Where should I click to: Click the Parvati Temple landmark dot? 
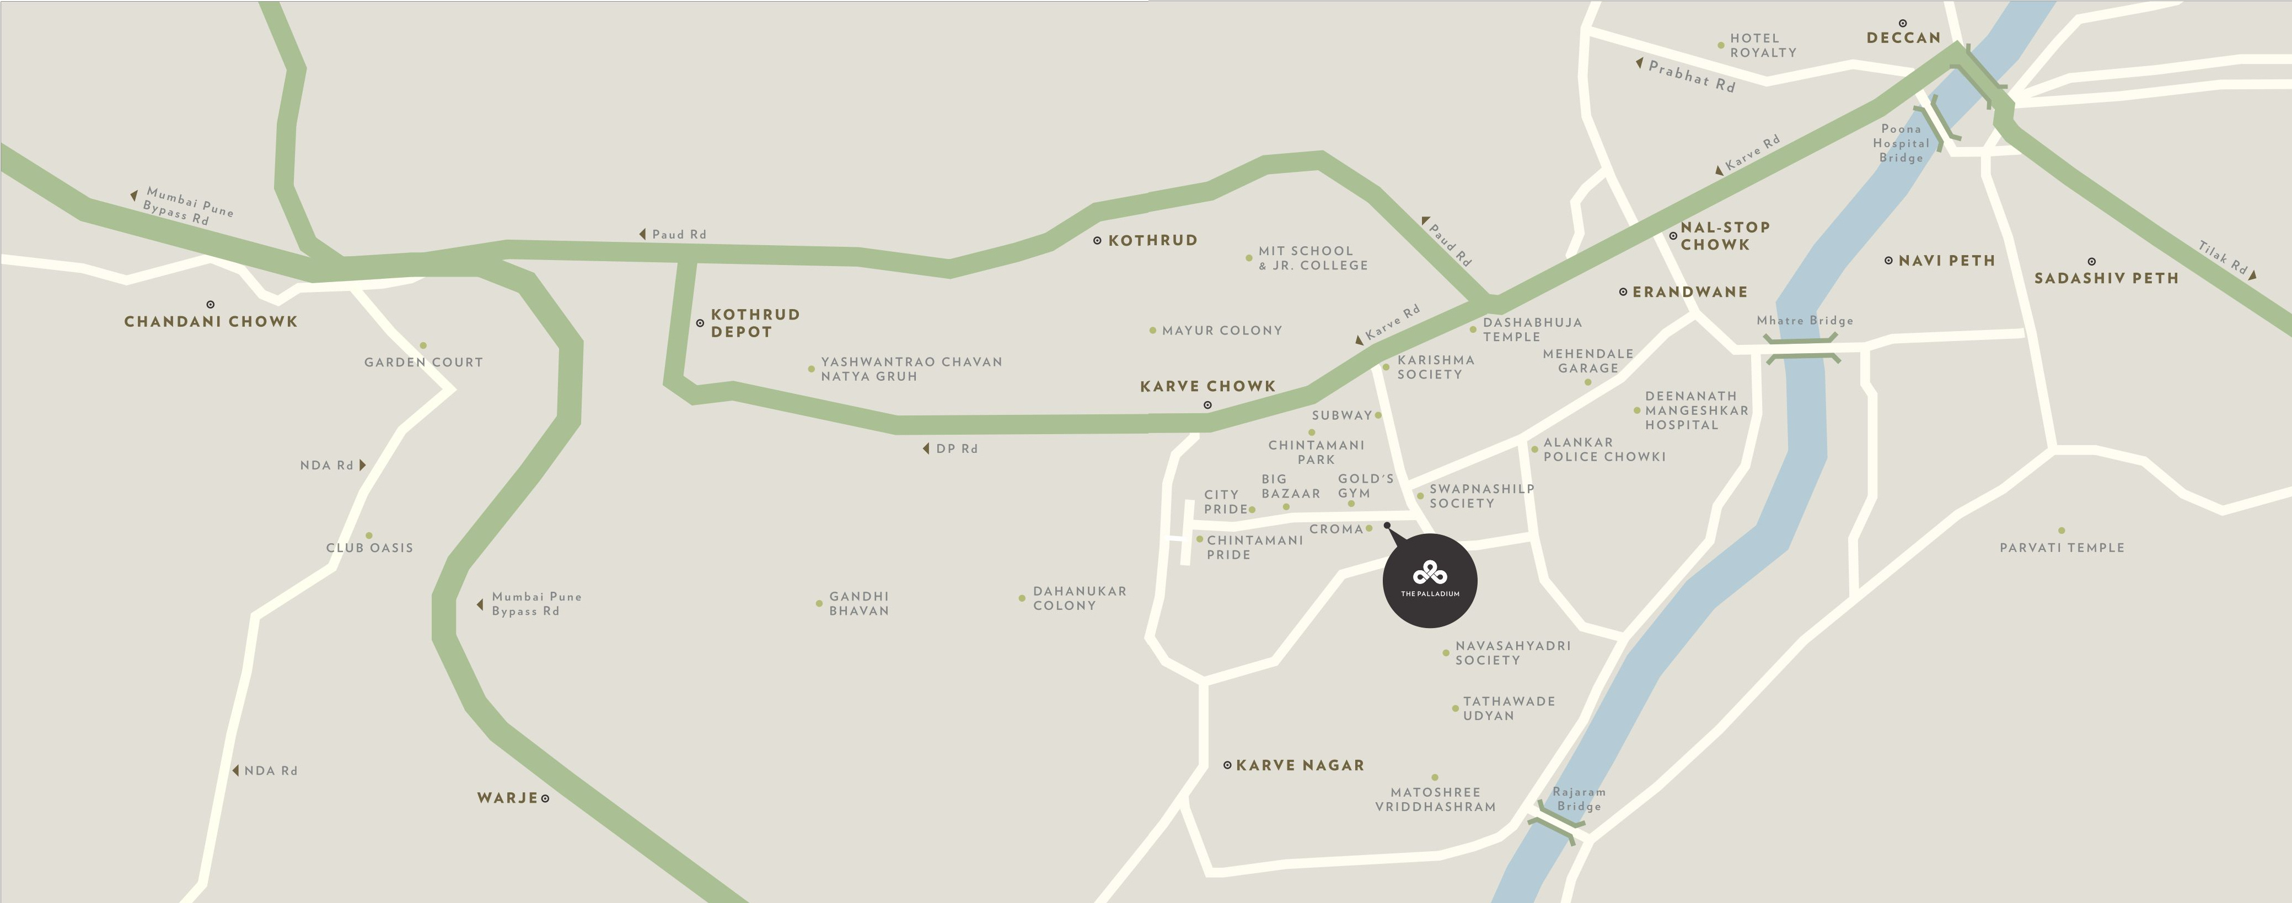2062,531
